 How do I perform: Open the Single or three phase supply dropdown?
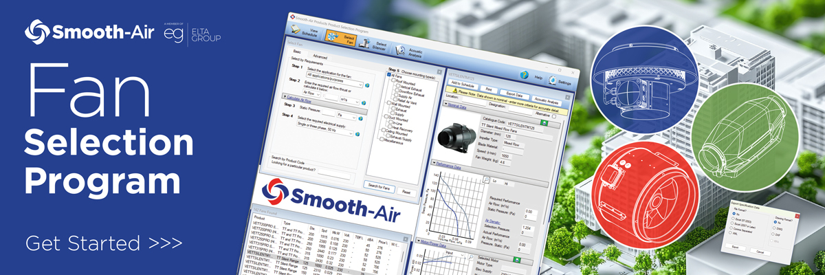click(324, 128)
